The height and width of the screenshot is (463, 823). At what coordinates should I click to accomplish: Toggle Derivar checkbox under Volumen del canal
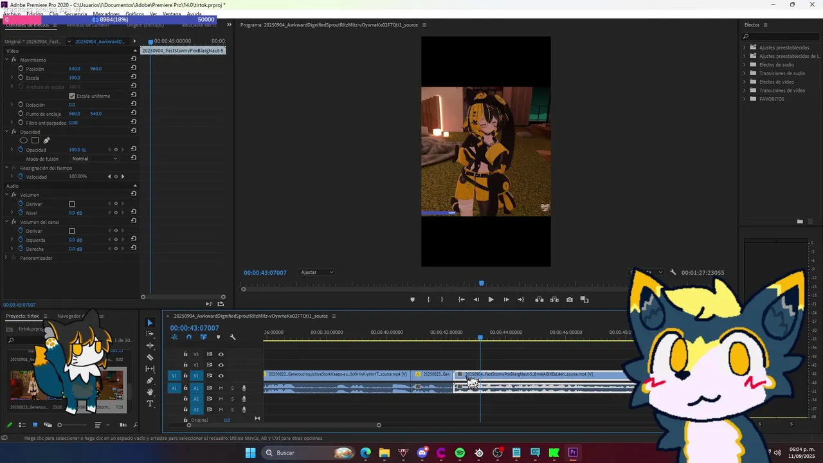(72, 231)
